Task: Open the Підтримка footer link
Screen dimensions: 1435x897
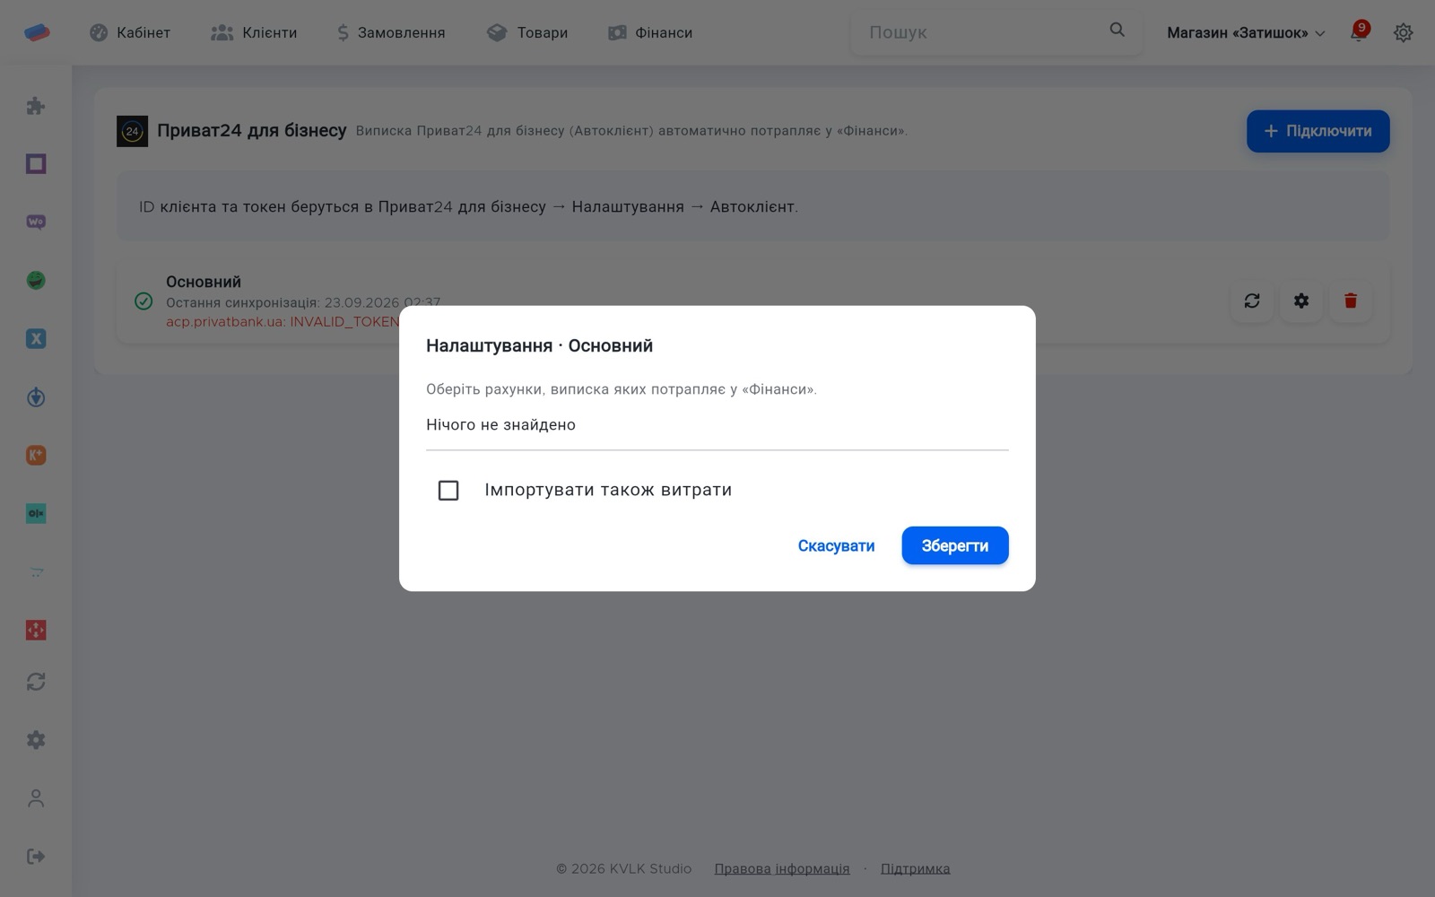Action: 916,868
